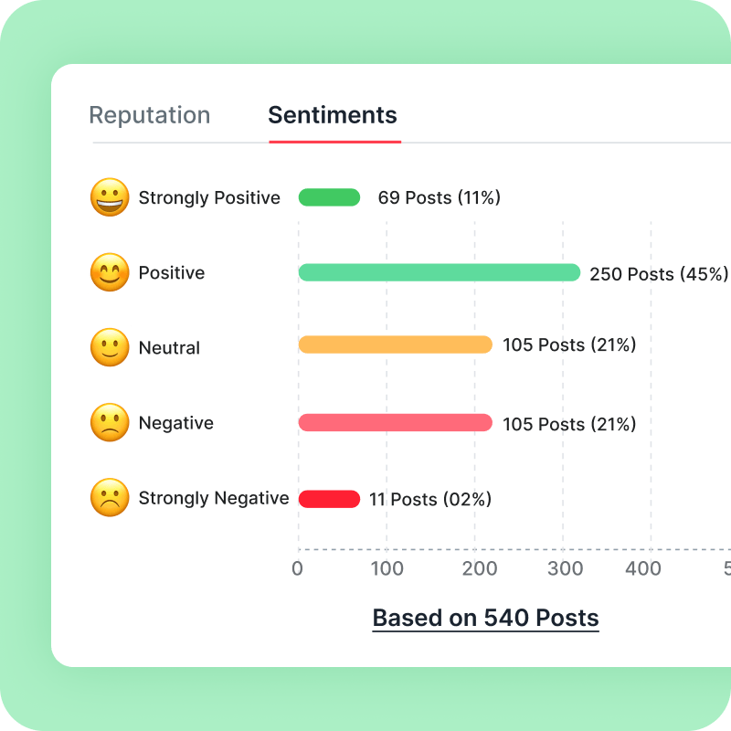Click the Strongly Negative sad emoji
The image size is (731, 731).
pos(110,497)
